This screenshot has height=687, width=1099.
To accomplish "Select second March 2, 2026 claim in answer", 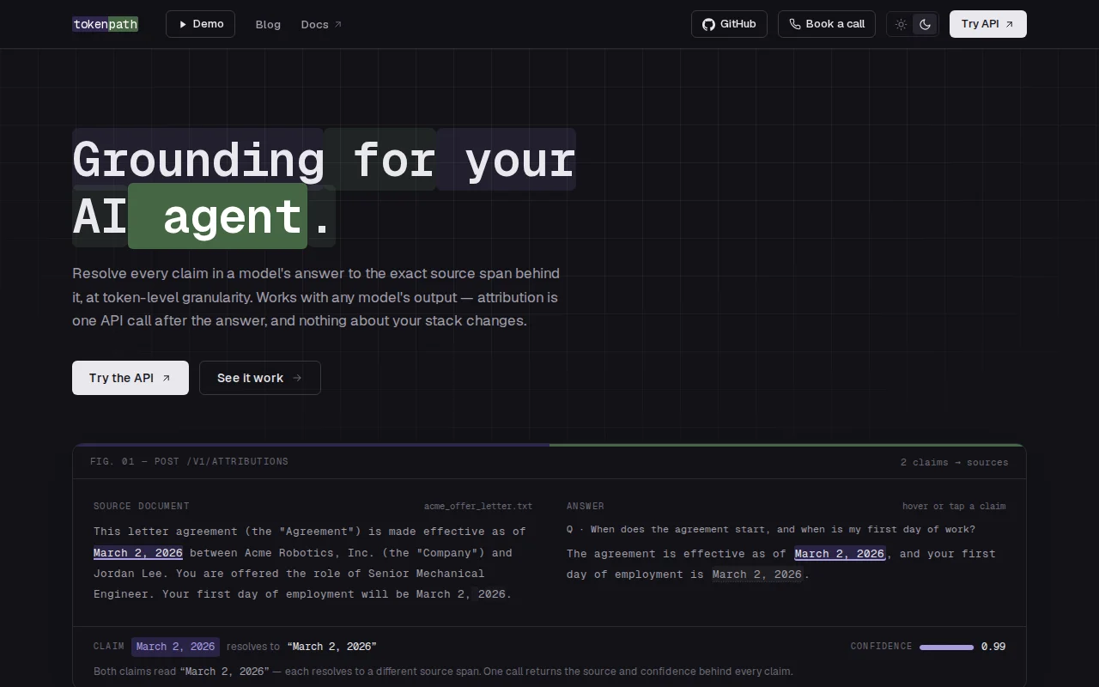I will click(x=757, y=575).
